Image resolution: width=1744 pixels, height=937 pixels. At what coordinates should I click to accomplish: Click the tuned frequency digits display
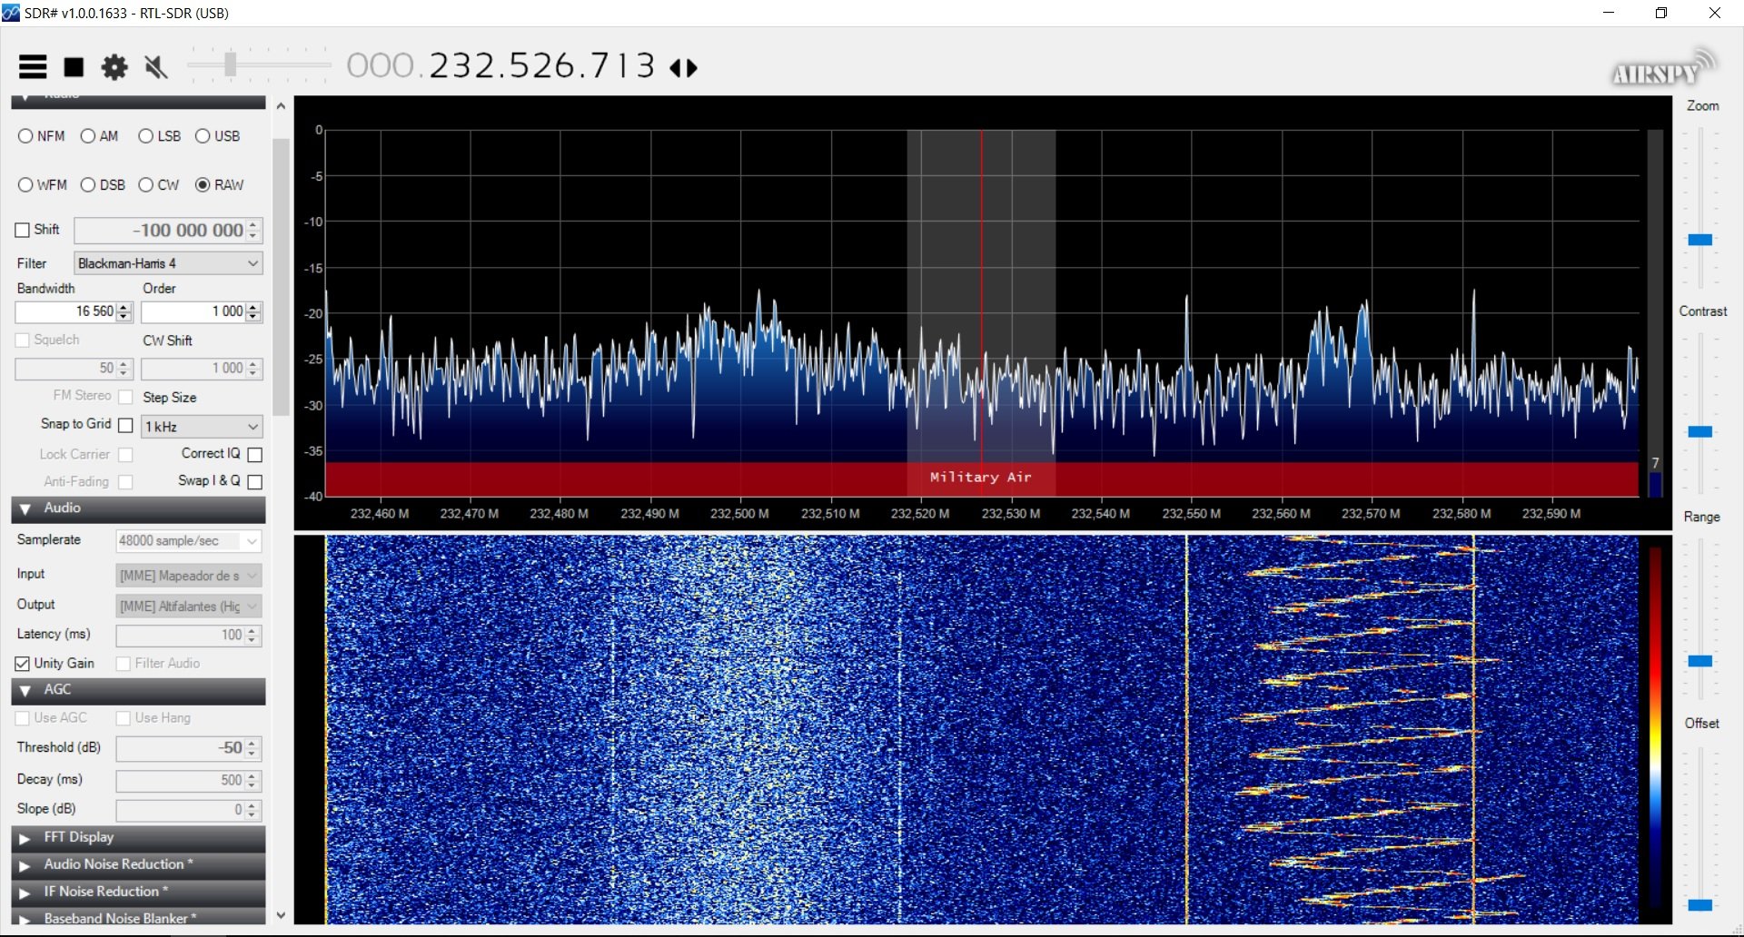(500, 65)
